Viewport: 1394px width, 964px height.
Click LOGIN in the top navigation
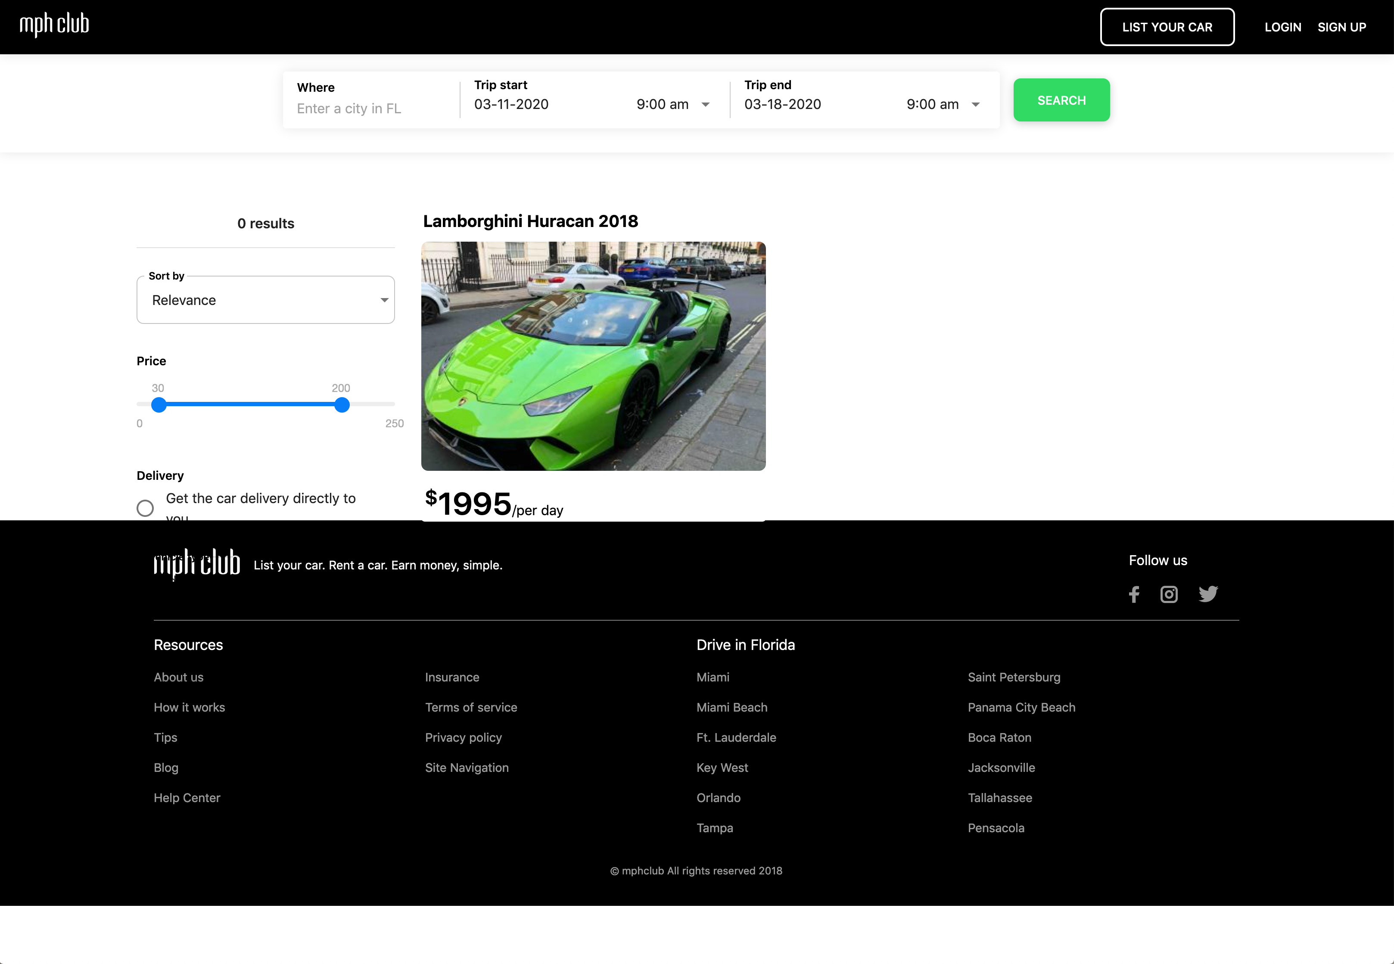(x=1282, y=27)
